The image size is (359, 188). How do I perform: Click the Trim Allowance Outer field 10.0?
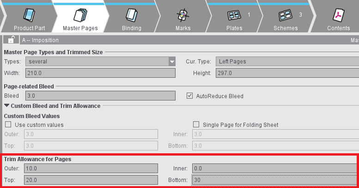click(91, 168)
